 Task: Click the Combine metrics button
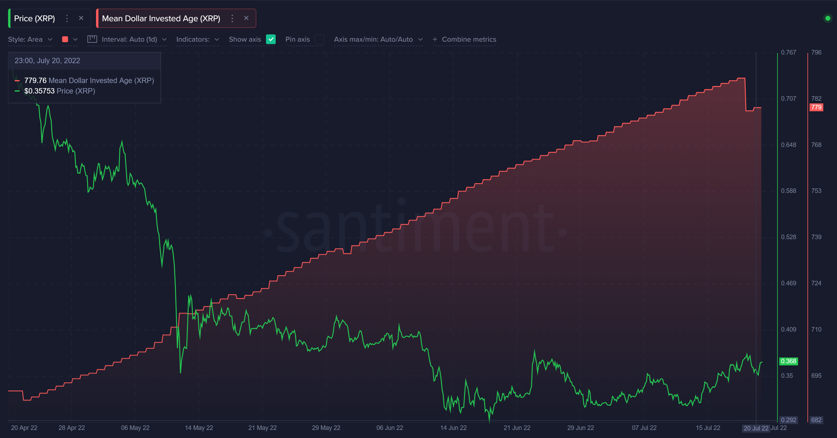click(469, 39)
